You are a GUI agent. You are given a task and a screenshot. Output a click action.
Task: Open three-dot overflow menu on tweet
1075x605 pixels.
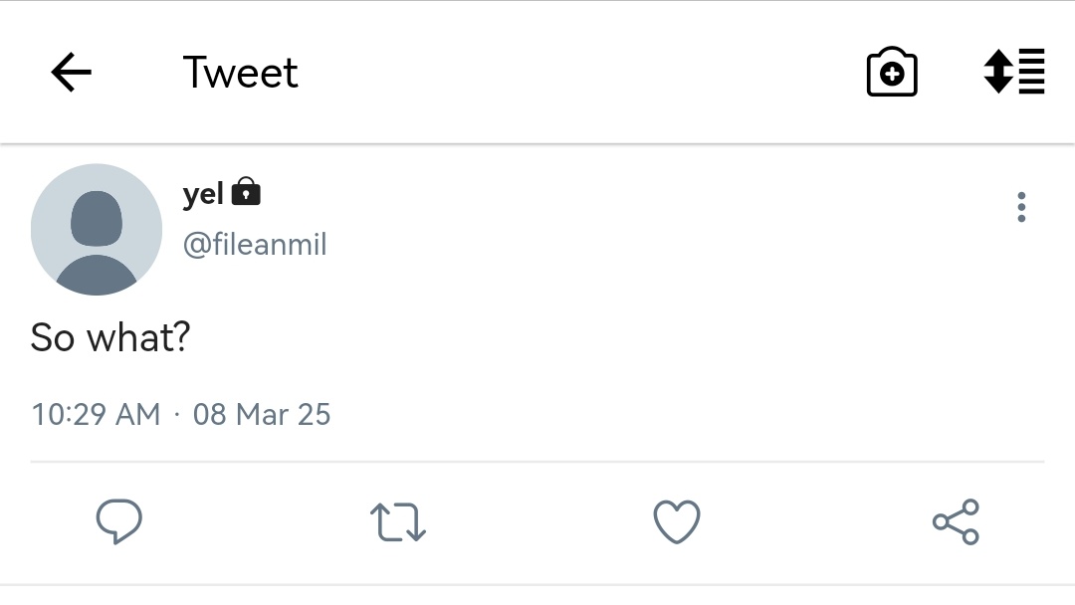pos(1021,207)
